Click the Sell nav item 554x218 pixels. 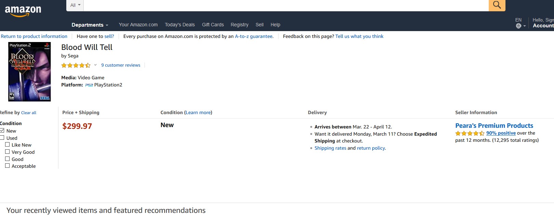259,25
